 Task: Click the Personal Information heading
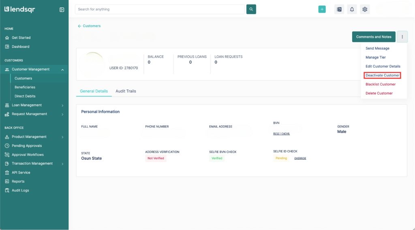101,112
